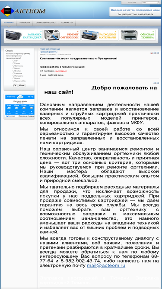Open the ГЛАВНАЯ menu tab
This screenshot has width=162, height=289.
pos(9,23)
